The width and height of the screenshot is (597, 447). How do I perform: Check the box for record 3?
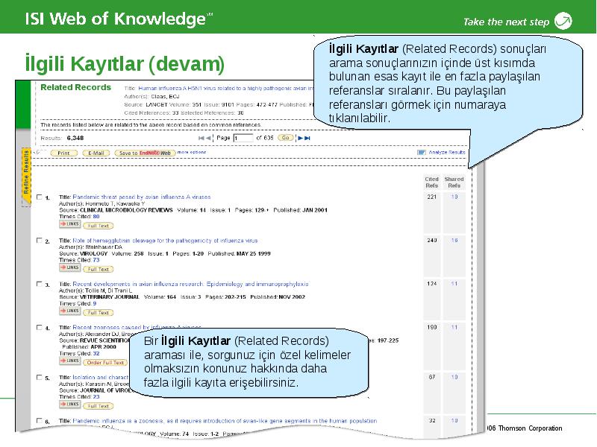pos(40,284)
